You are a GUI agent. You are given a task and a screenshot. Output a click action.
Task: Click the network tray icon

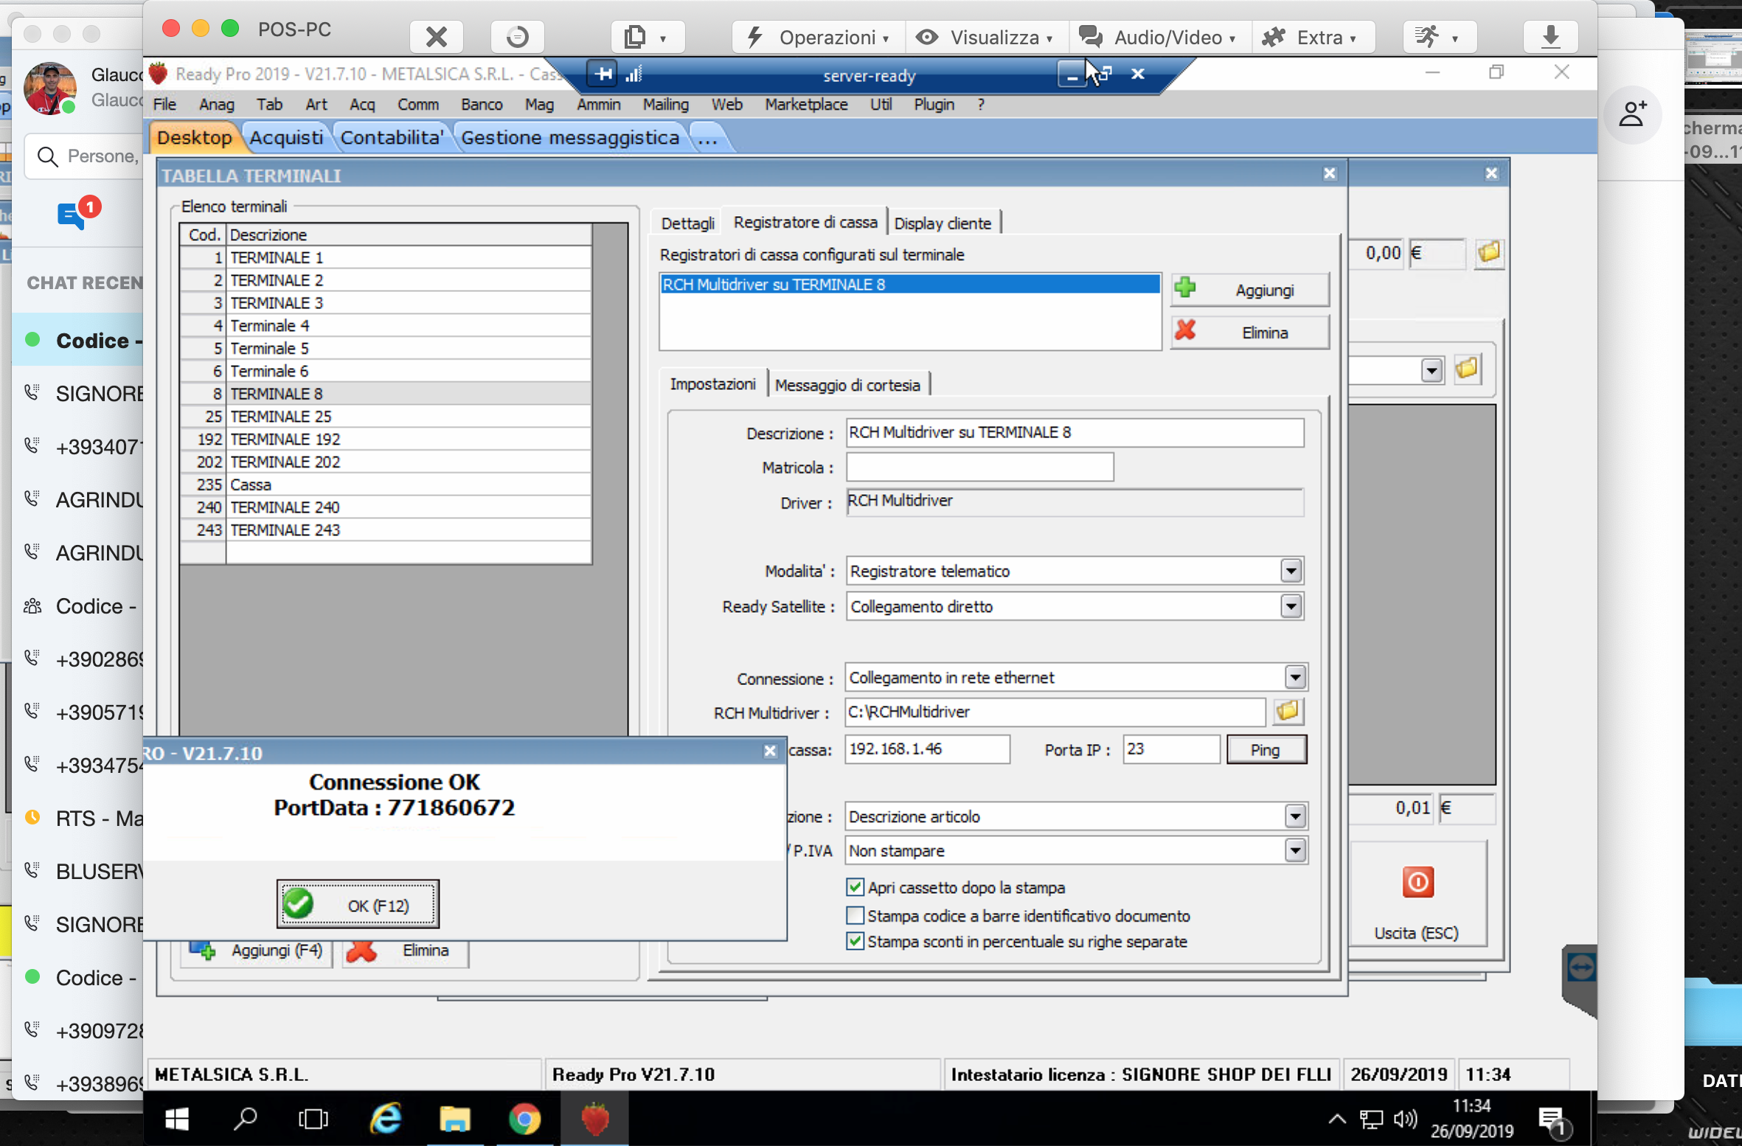point(1371,1119)
